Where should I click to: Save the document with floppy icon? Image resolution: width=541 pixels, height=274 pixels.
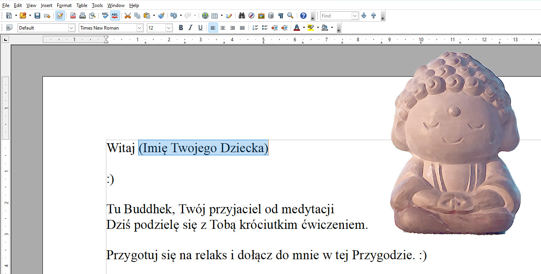pos(37,16)
